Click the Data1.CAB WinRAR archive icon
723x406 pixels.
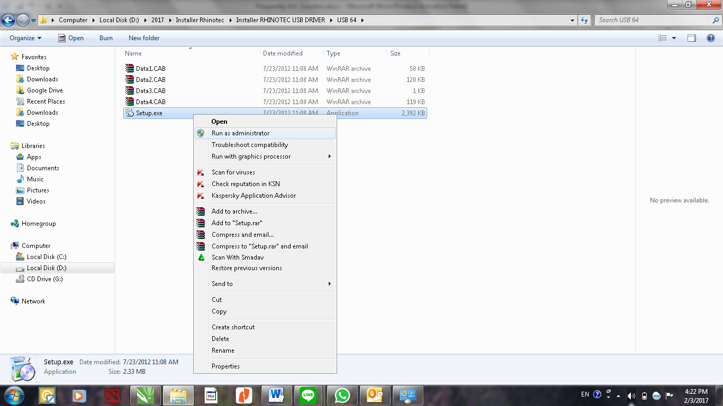(130, 69)
